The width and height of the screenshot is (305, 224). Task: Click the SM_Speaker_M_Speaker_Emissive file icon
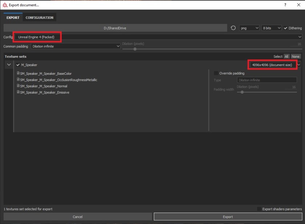[18, 93]
